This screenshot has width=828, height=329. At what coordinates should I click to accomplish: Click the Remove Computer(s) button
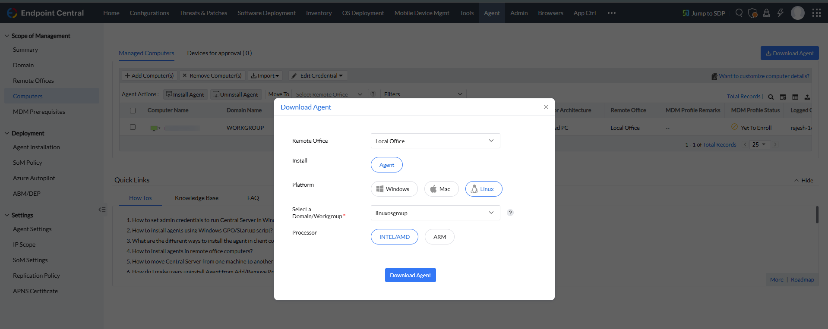point(212,75)
